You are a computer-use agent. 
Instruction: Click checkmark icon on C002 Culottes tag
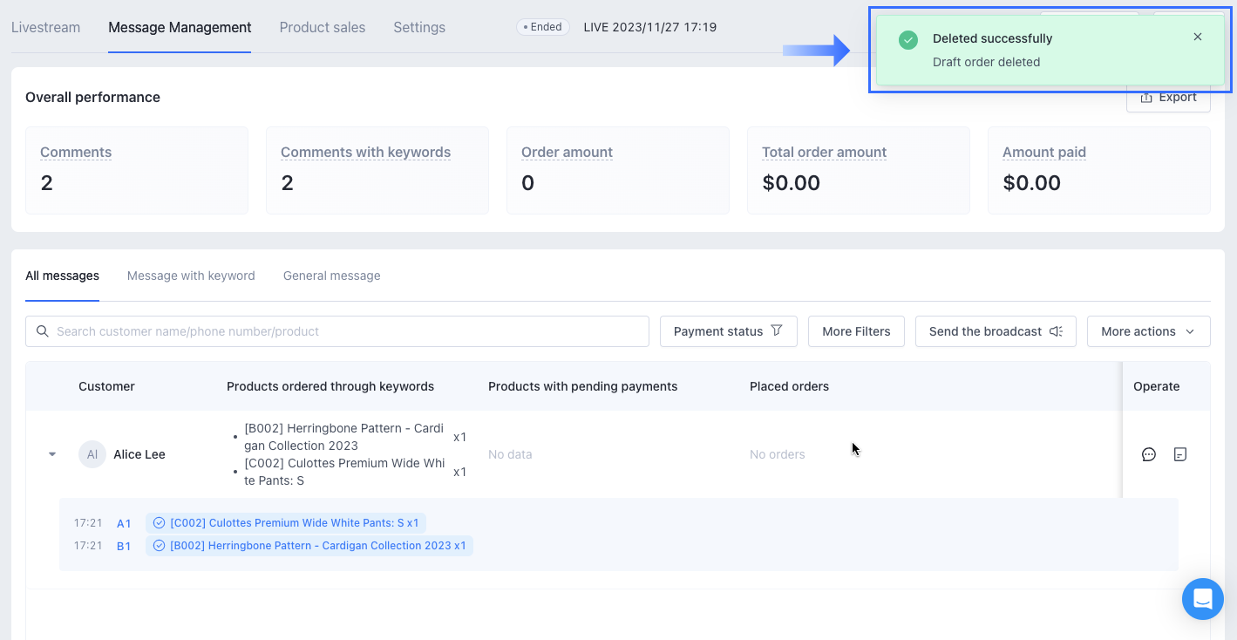click(x=159, y=523)
